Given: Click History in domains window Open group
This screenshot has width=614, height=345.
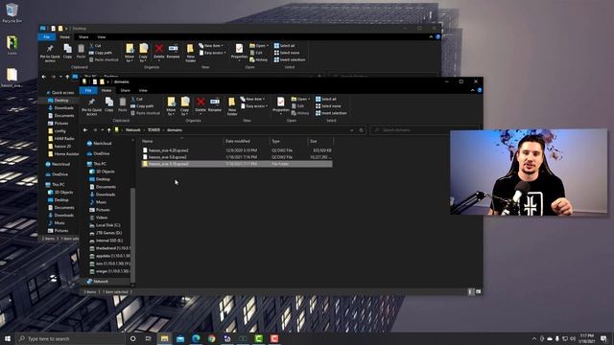Looking at the screenshot, I should pyautogui.click(x=300, y=113).
